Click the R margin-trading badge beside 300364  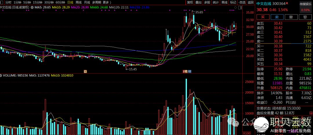(x=287, y=3)
